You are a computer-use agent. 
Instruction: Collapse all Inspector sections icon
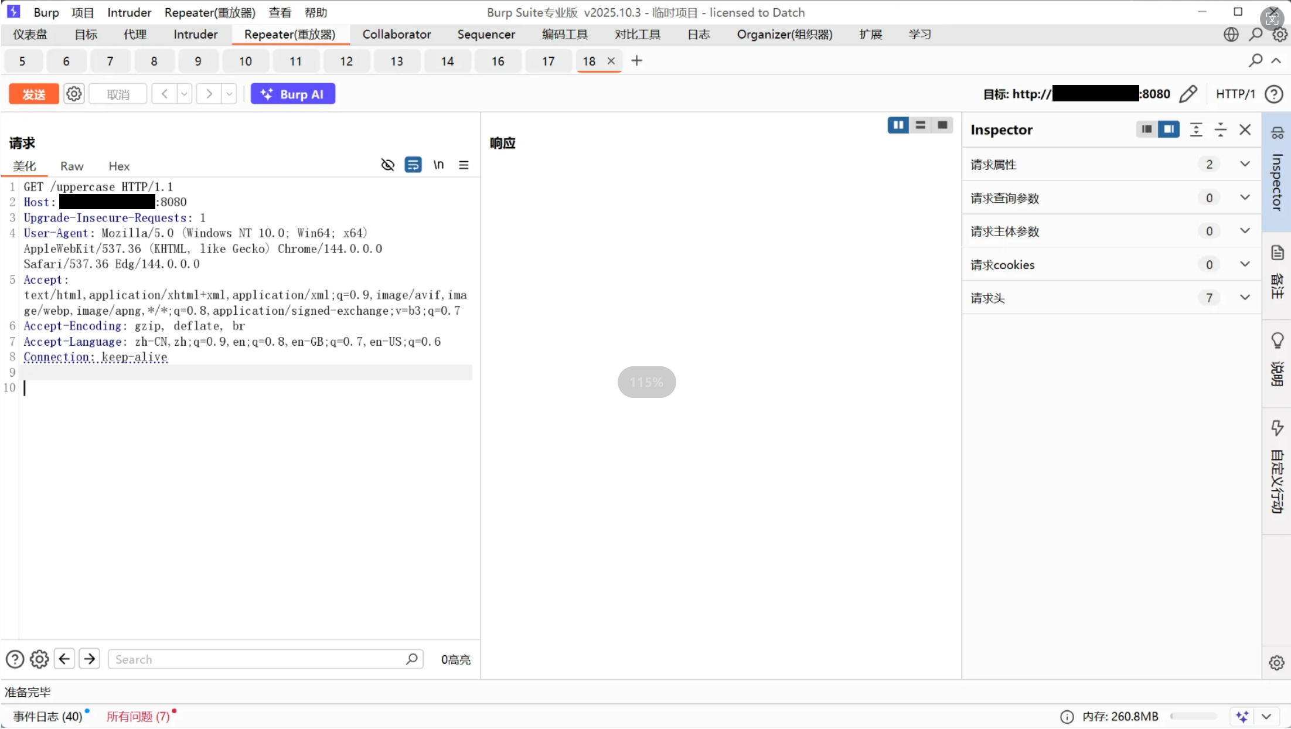click(x=1221, y=130)
